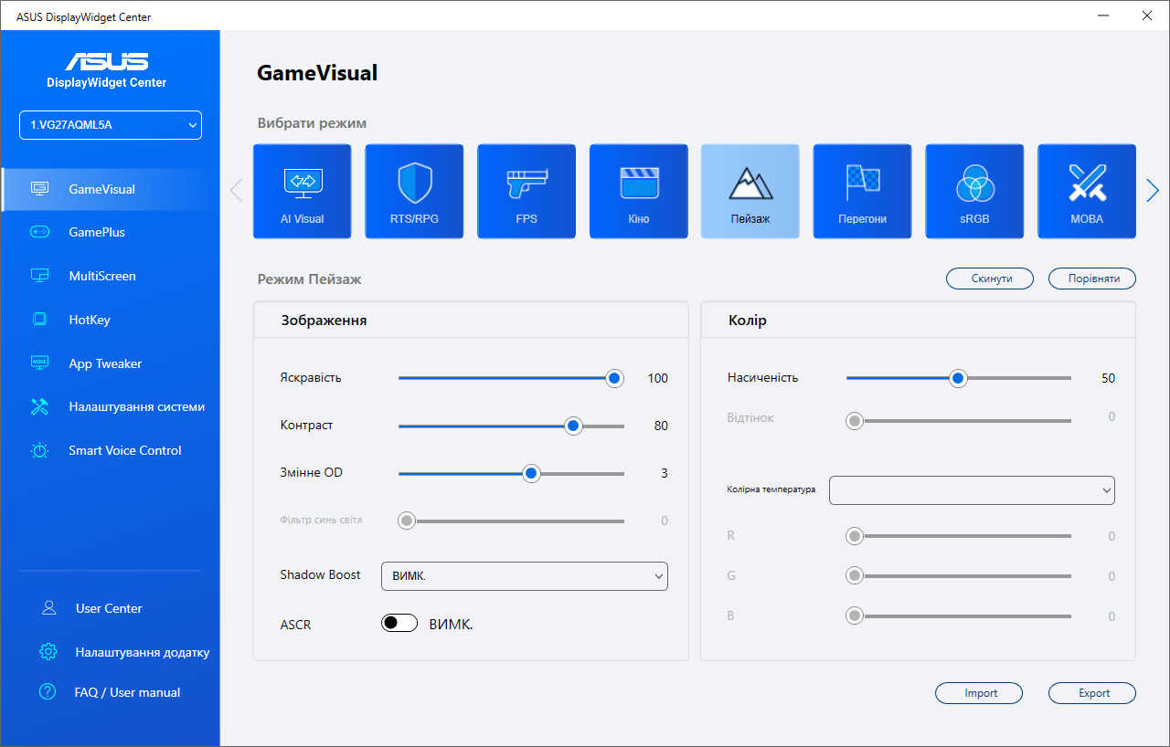Choose the sRGB color mode tile

click(974, 191)
